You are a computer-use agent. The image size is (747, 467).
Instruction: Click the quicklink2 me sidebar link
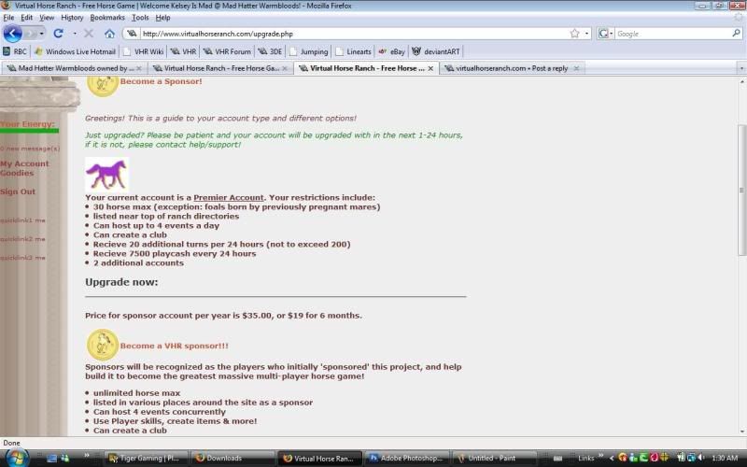click(22, 239)
